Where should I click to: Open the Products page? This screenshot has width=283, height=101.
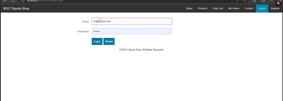pos(202,9)
